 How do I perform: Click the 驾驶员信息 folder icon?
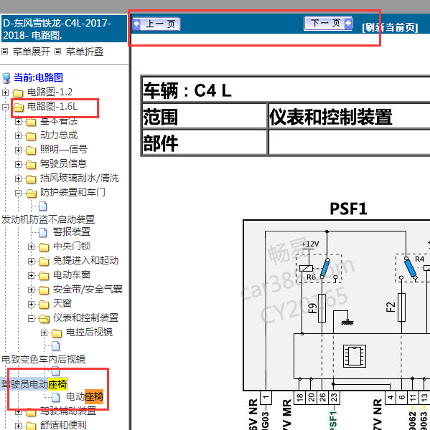31,164
